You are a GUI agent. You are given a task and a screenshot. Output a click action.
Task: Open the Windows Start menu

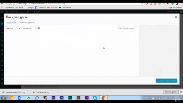[x=3, y=98]
